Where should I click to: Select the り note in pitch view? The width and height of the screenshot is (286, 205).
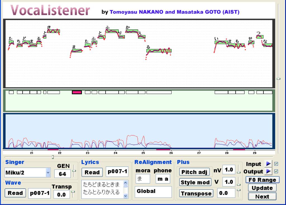pyautogui.click(x=122, y=37)
